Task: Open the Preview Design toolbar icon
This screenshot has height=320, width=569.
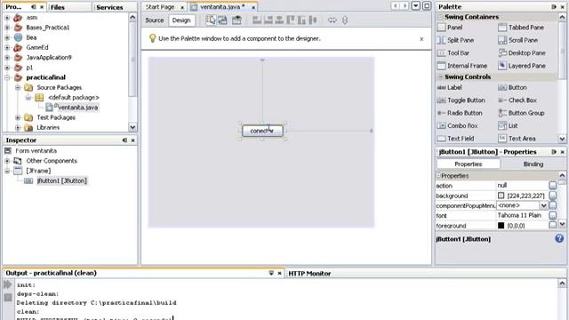Action: coord(236,20)
